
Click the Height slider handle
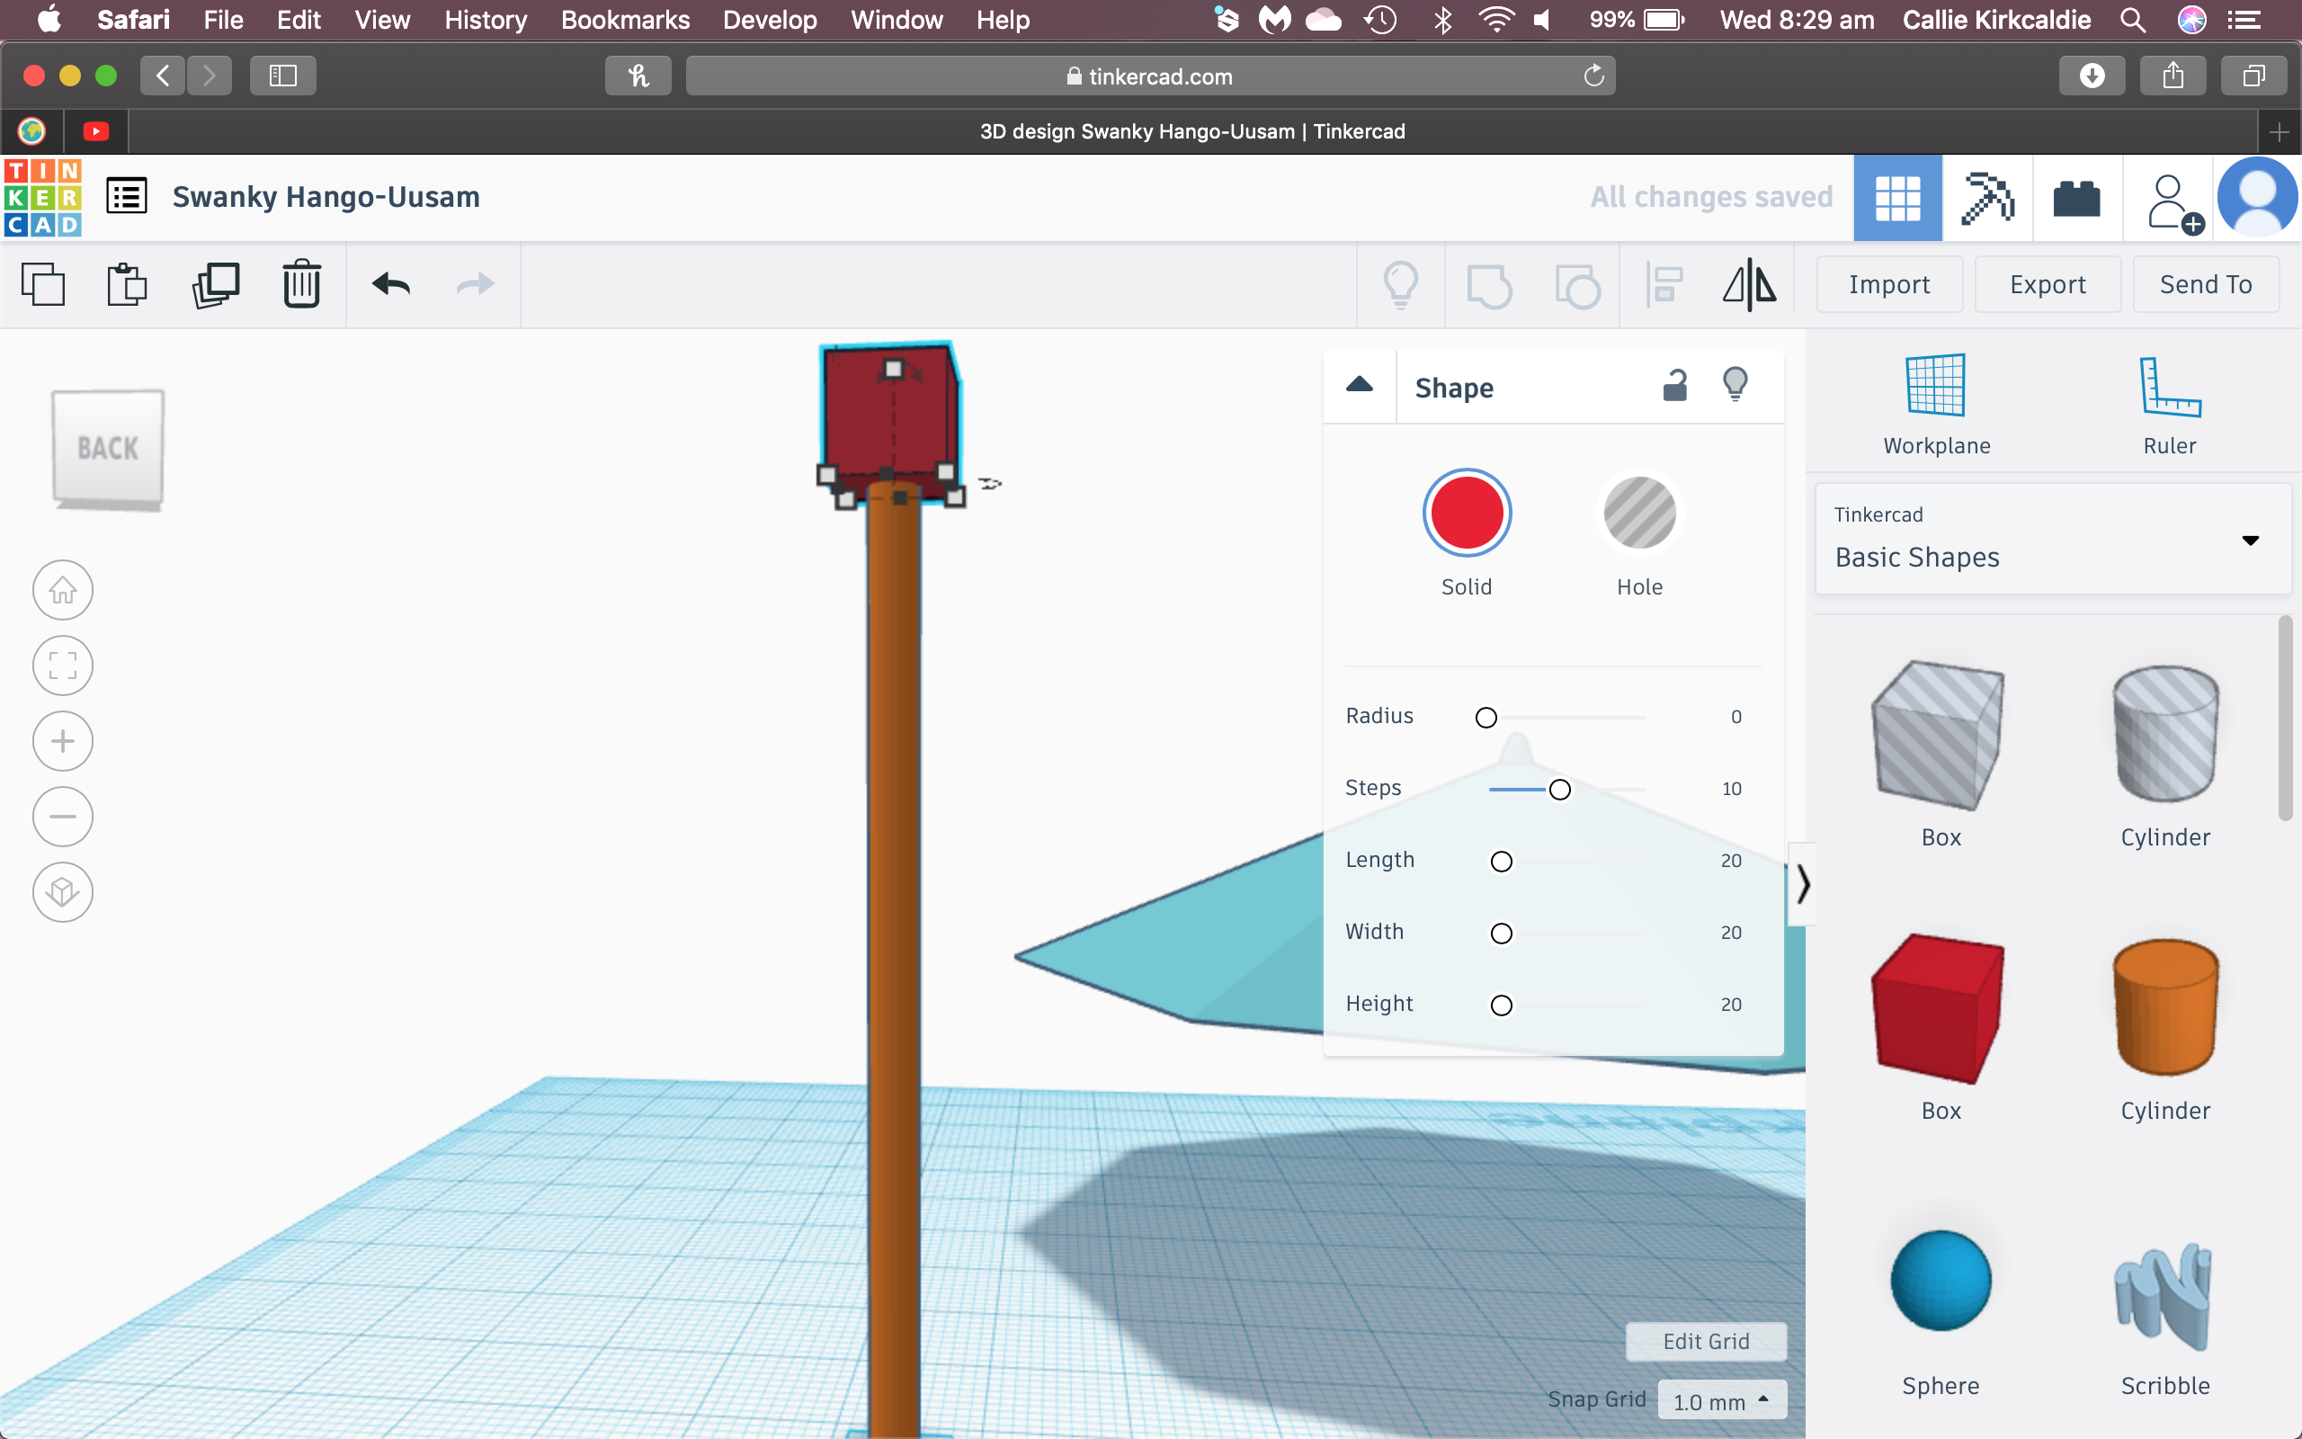point(1501,1005)
